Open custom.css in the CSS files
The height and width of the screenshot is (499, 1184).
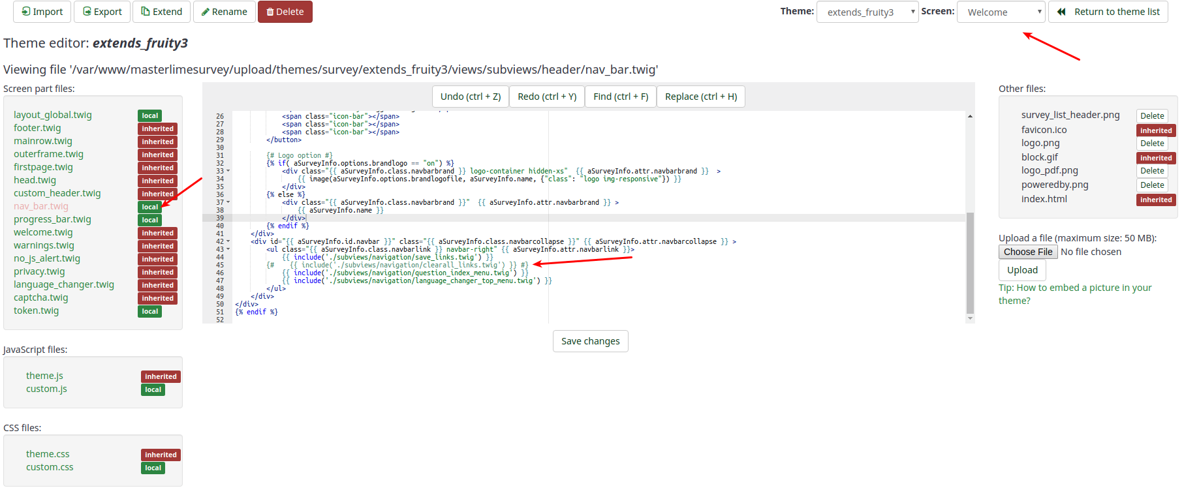[x=50, y=467]
